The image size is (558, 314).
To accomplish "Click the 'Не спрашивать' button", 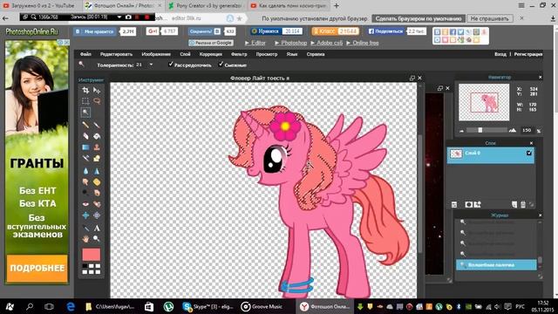I will pyautogui.click(x=489, y=18).
